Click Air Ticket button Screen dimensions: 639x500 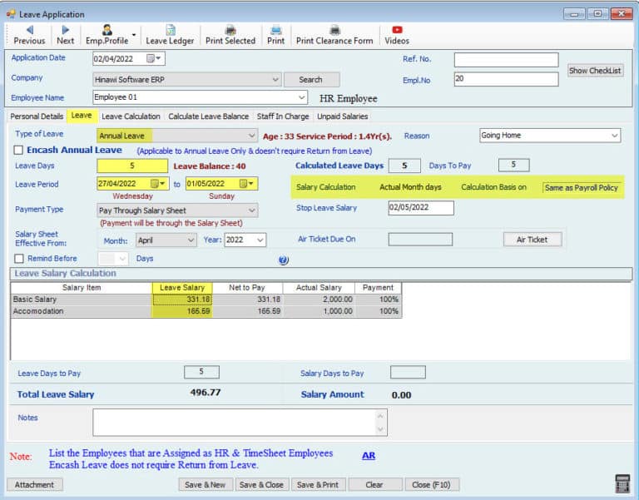532,240
